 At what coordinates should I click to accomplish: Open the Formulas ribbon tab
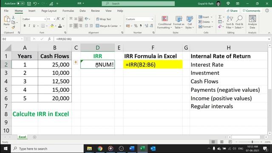[68, 11]
